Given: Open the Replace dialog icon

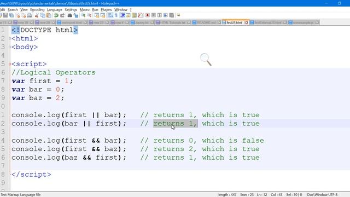Looking at the screenshot, I should [x=76, y=15].
